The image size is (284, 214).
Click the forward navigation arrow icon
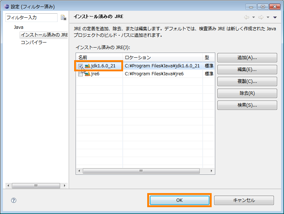pos(261,17)
